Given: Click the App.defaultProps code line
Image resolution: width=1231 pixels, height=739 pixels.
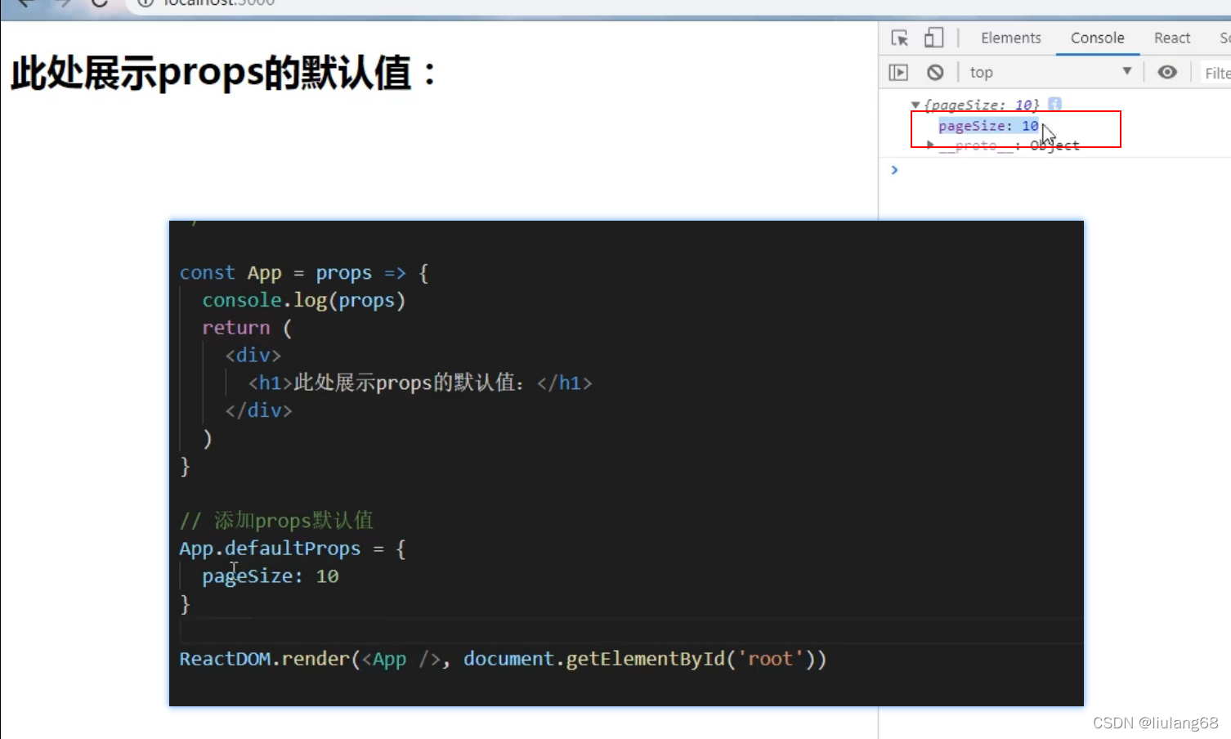Looking at the screenshot, I should tap(293, 549).
